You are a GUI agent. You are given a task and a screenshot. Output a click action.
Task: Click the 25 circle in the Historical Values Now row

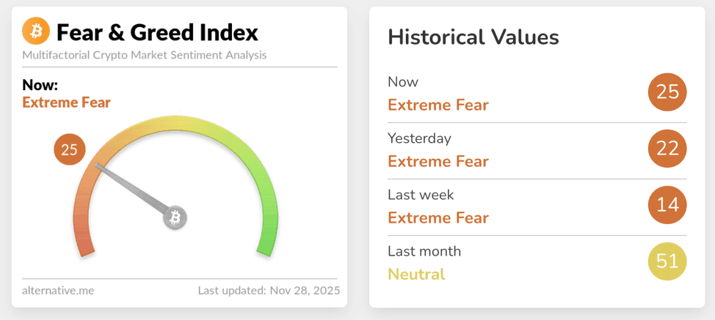click(667, 92)
